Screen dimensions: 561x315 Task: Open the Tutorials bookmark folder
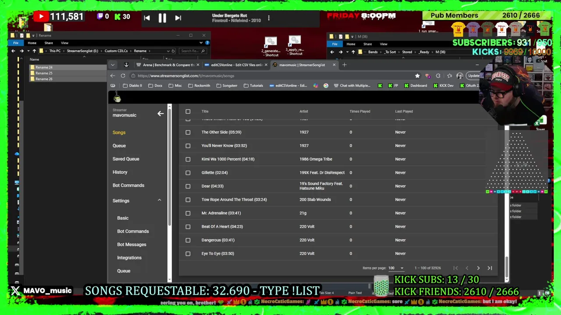coord(253,86)
